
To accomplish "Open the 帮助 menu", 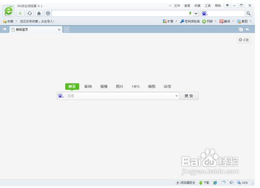I will pos(218,6).
